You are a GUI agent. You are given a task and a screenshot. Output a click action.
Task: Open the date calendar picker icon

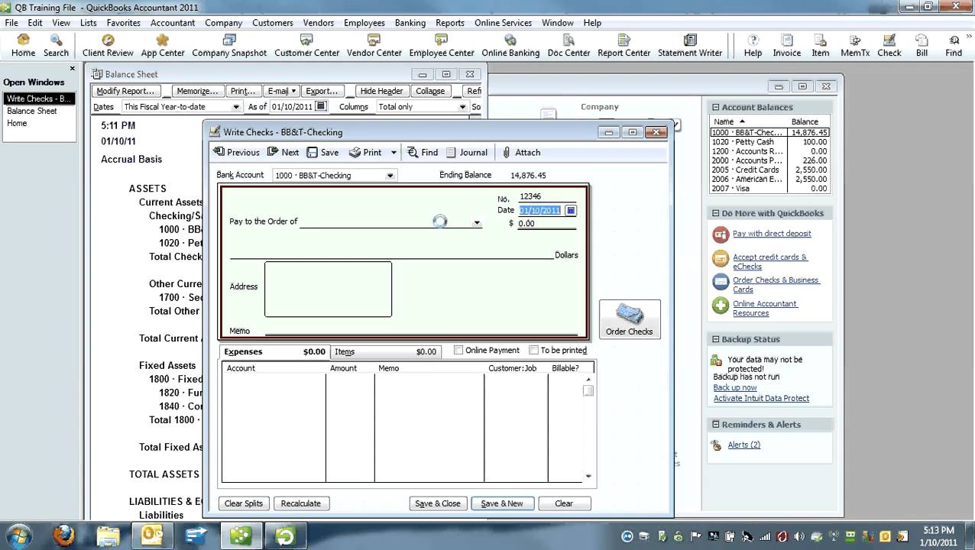tap(570, 210)
